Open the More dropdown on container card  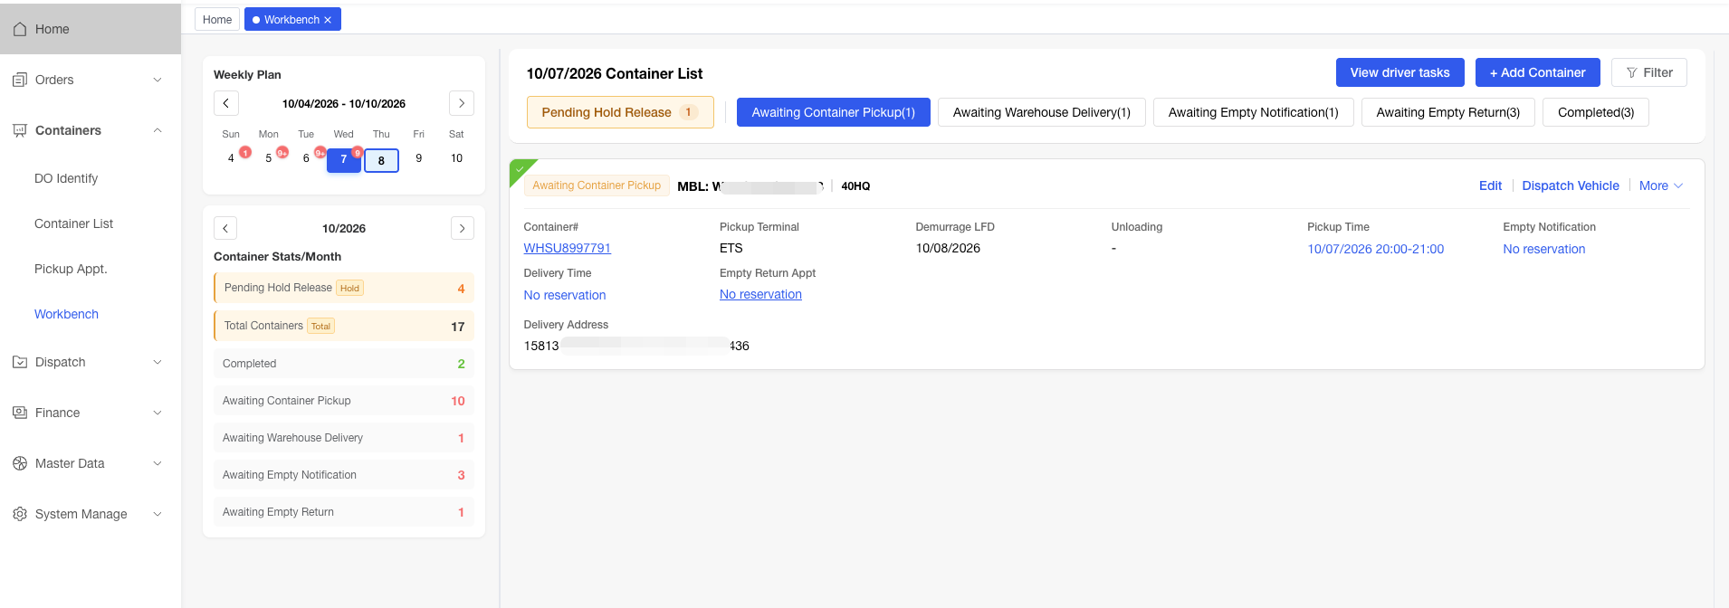coord(1661,185)
